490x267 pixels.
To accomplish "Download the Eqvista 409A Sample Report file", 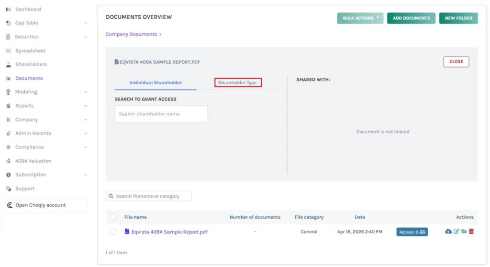I will tap(448, 232).
